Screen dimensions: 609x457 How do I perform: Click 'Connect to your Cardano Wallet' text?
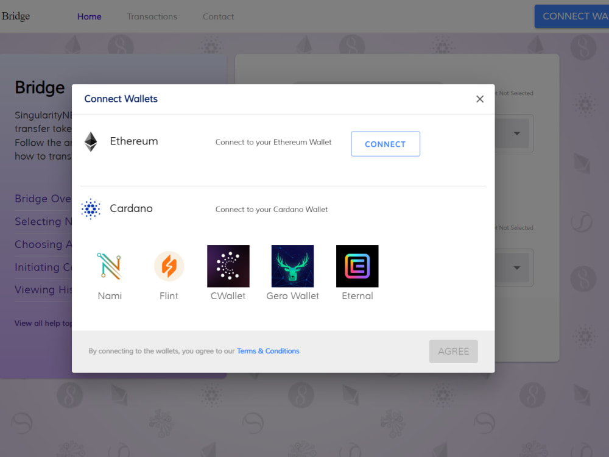point(272,210)
